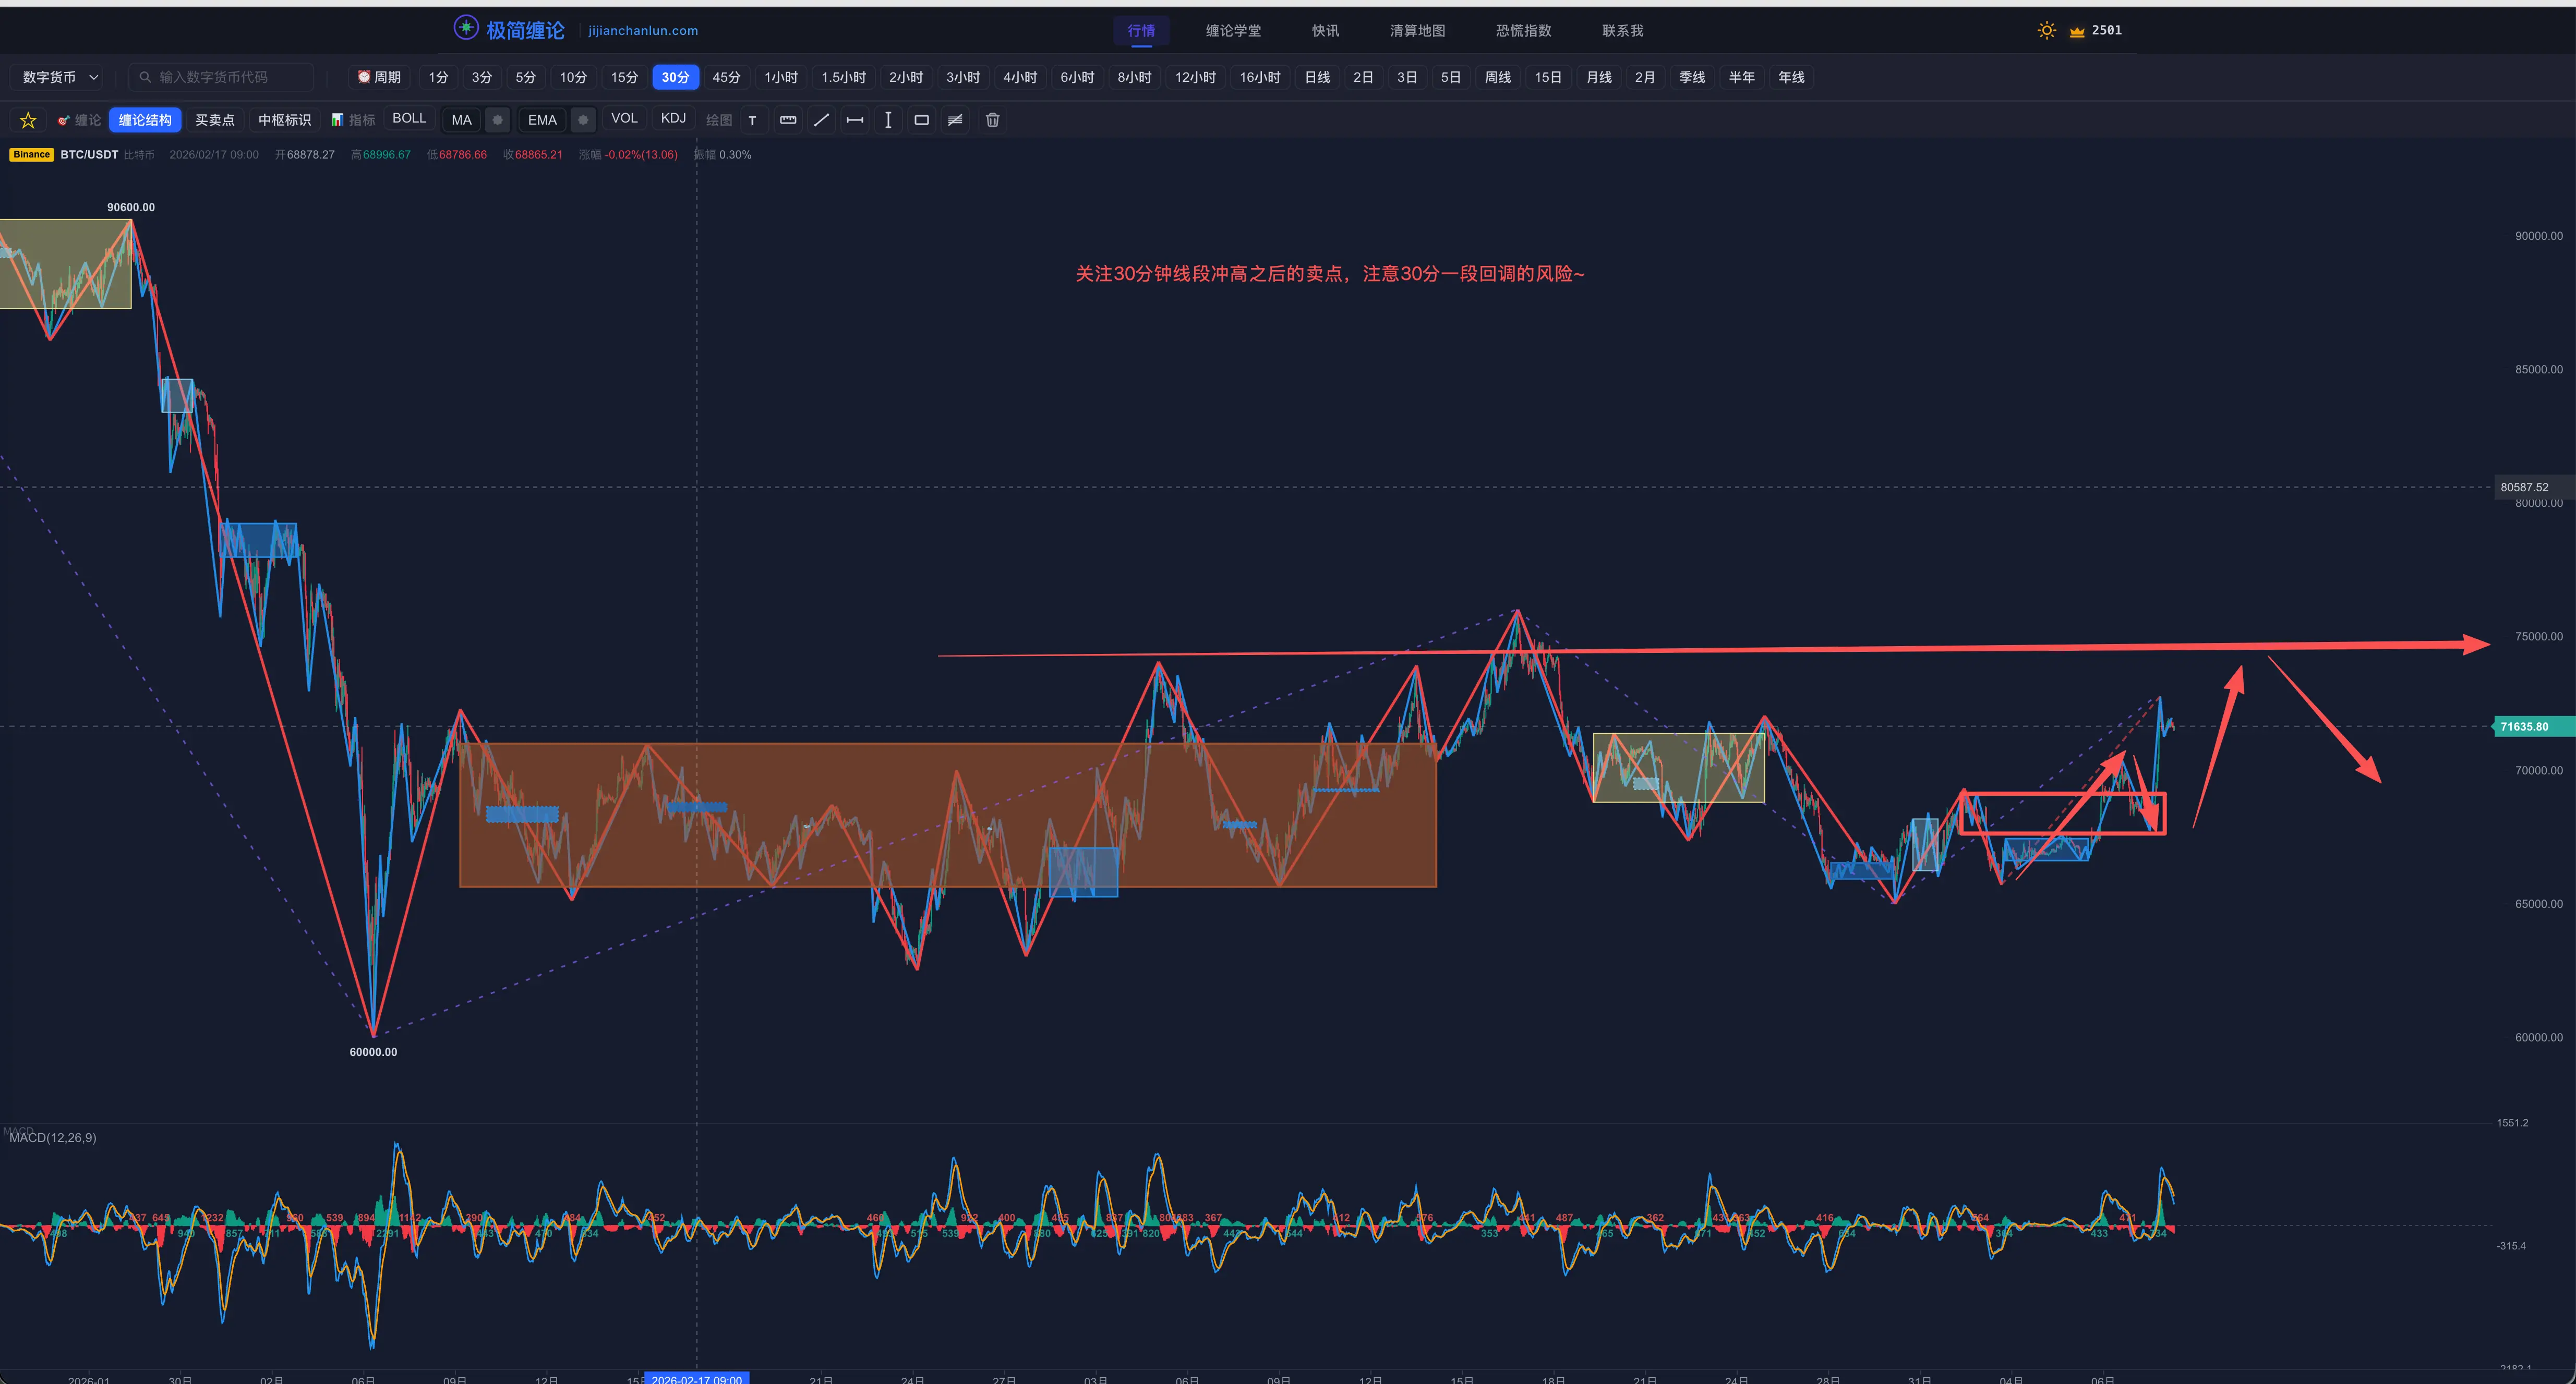The width and height of the screenshot is (2576, 1384).
Task: Open the 周期 period menu
Action: [379, 77]
